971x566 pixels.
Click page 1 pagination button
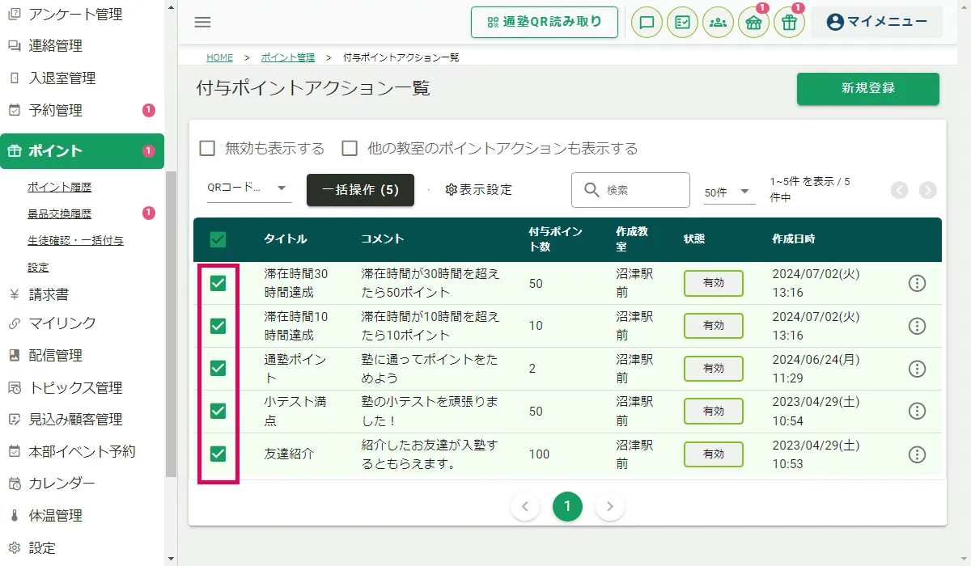[x=567, y=507]
